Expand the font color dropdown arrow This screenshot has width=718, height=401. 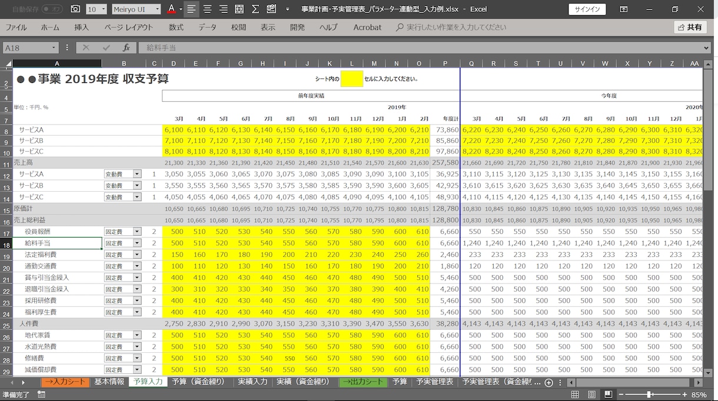pos(180,9)
